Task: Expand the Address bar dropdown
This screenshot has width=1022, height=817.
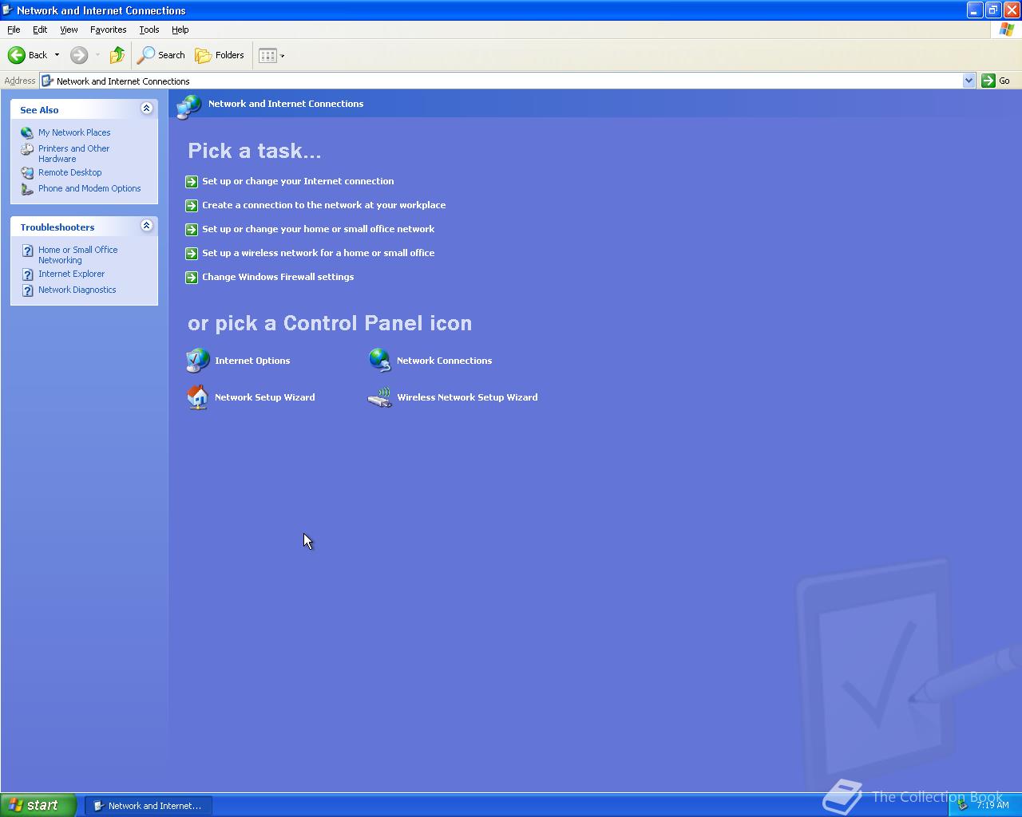Action: (969, 81)
